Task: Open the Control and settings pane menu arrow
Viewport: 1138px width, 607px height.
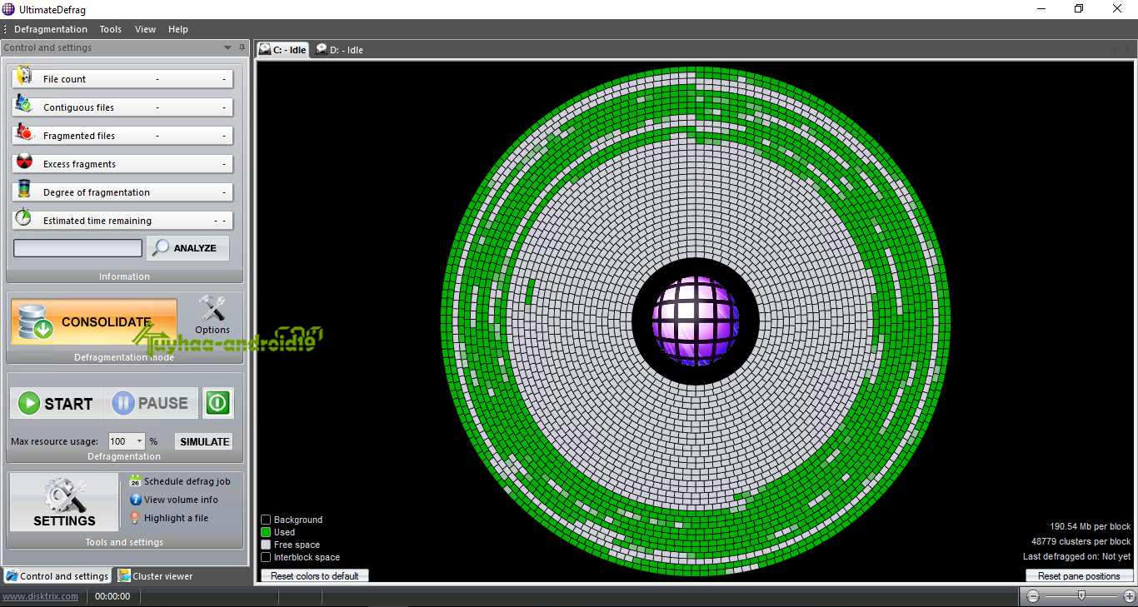Action: coord(227,47)
